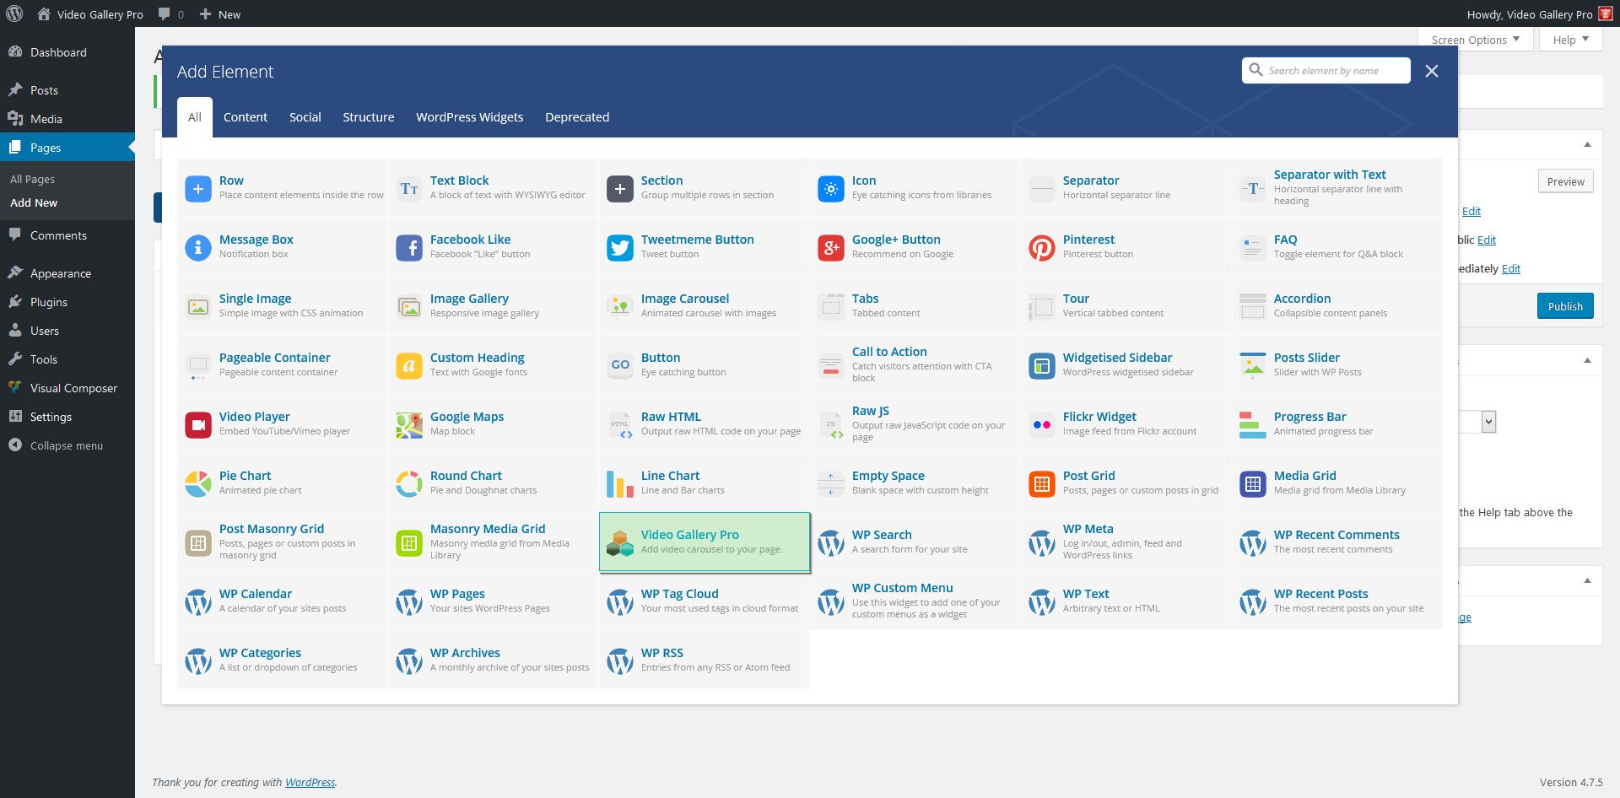Click the Posts Slider icon

click(1253, 366)
